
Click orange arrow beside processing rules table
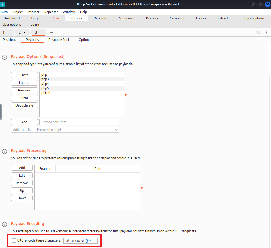tap(142, 187)
